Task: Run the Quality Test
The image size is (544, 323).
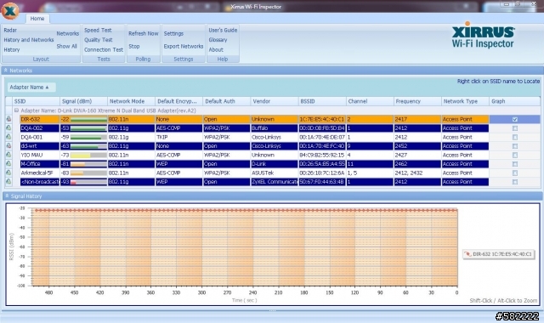Action: pos(99,40)
